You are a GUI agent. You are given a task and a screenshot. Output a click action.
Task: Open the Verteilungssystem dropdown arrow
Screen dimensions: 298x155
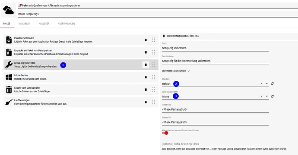(x=267, y=96)
